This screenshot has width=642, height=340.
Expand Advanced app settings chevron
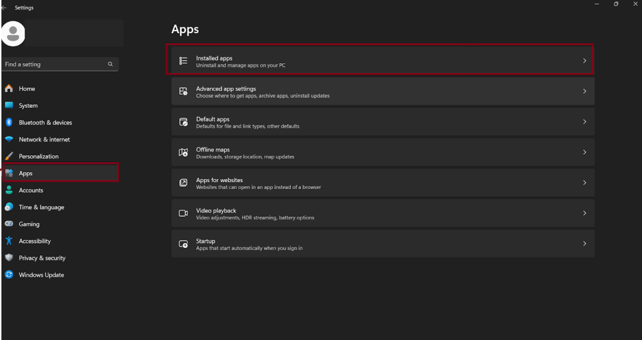tap(585, 91)
